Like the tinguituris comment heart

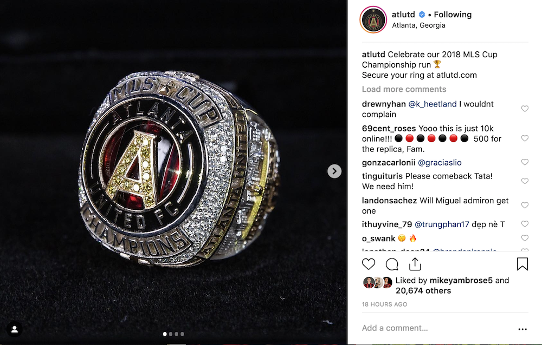click(x=525, y=181)
